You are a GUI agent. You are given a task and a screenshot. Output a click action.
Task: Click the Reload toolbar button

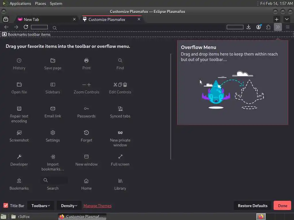tap(26, 27)
